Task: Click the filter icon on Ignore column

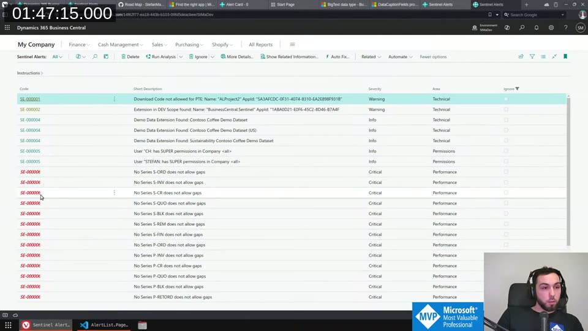Action: [x=517, y=88]
